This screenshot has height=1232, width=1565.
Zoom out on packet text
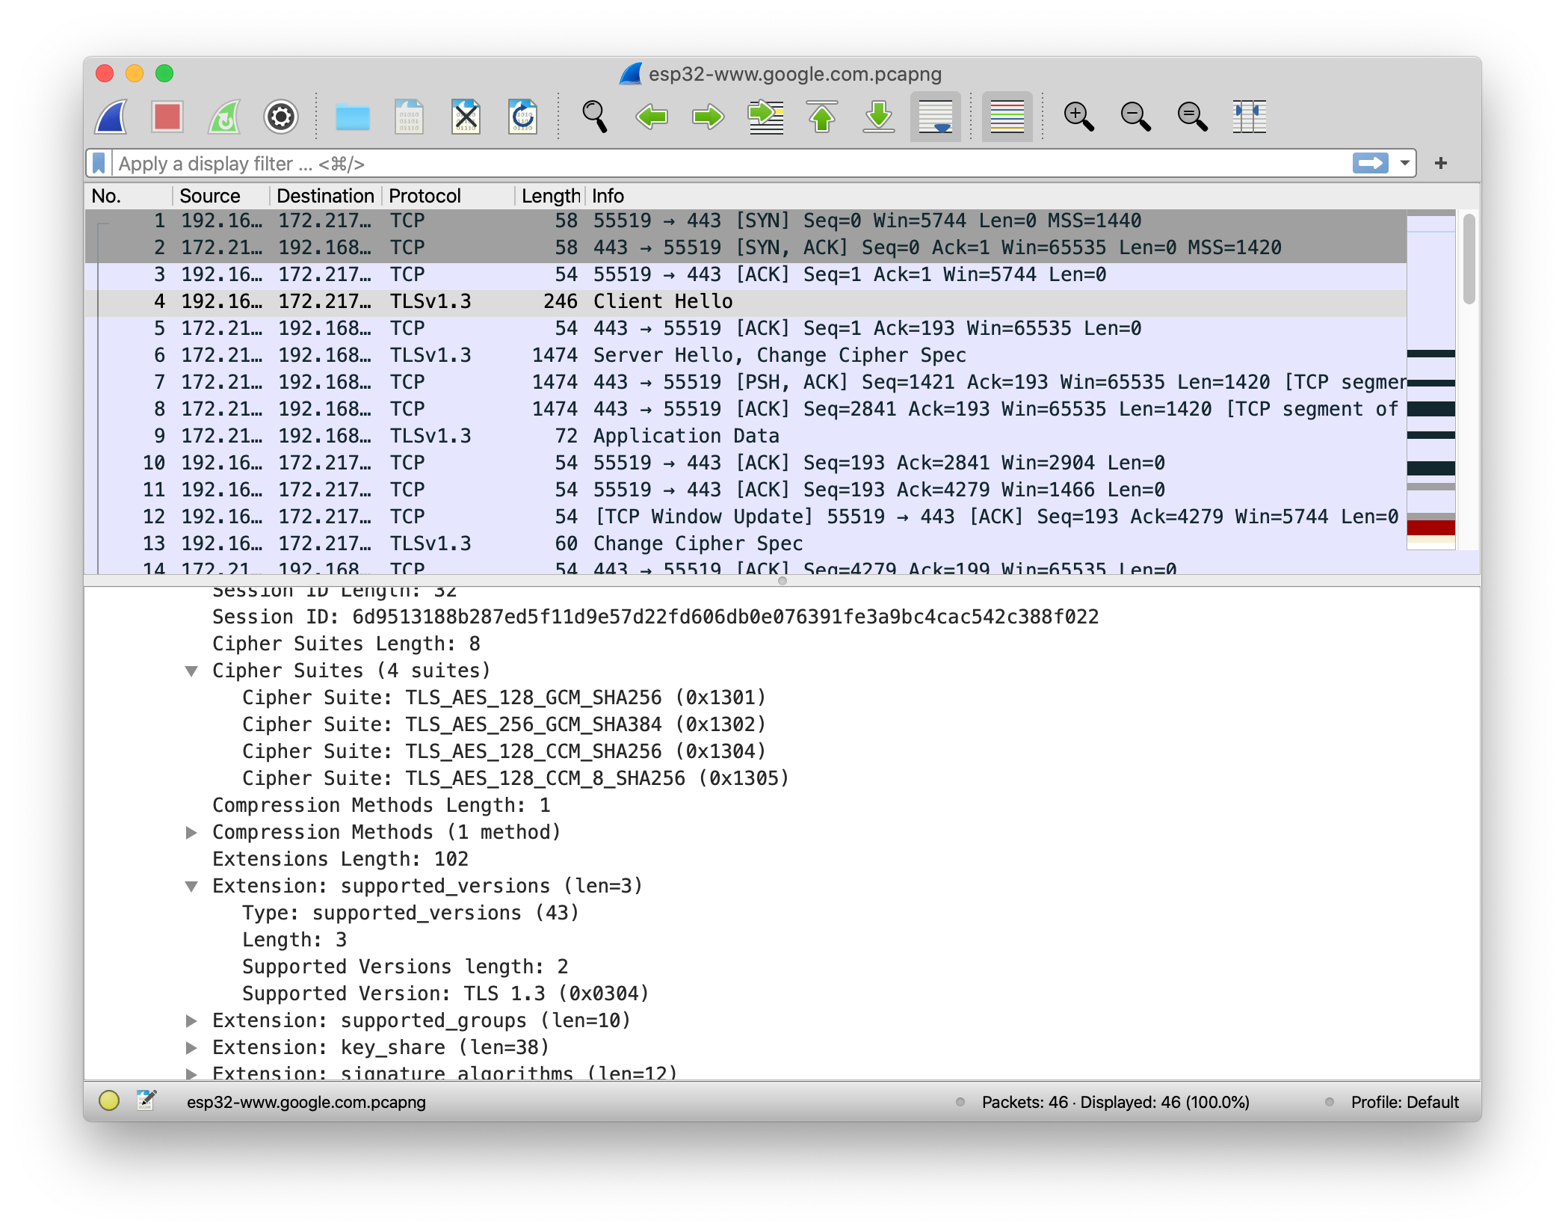[1135, 117]
